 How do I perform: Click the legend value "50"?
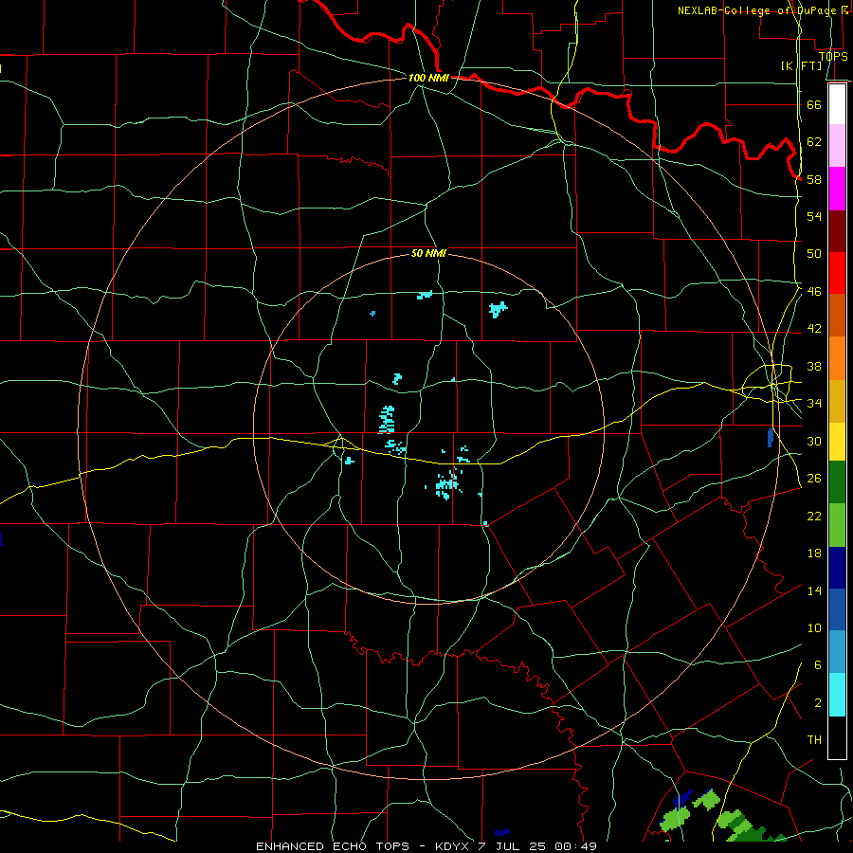point(814,253)
